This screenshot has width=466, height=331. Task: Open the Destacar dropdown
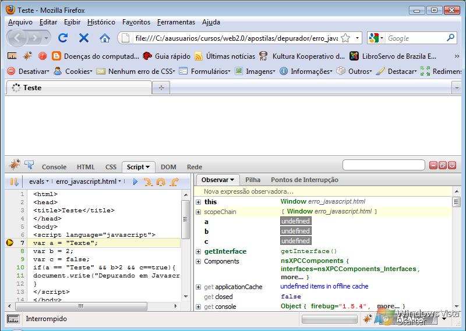[396, 71]
